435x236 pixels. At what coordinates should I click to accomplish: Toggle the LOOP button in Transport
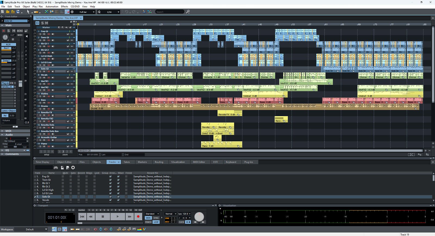tap(156, 222)
